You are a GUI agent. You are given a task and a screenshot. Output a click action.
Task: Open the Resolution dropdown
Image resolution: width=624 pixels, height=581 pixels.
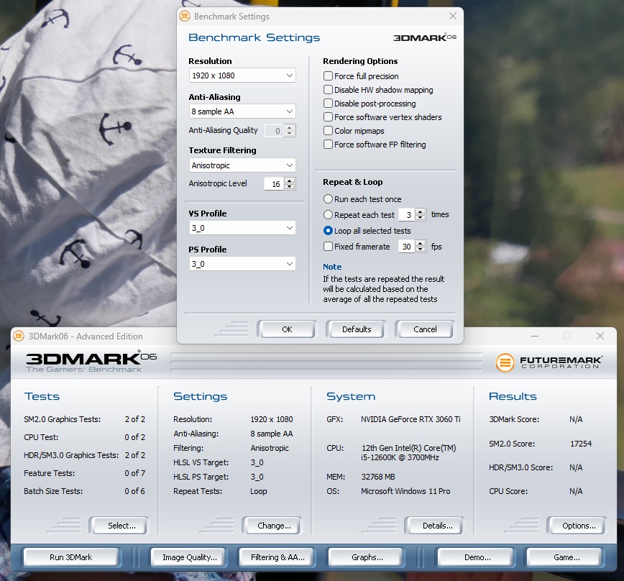point(242,76)
